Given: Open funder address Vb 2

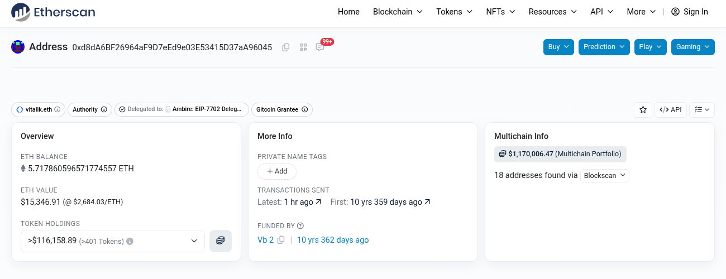Looking at the screenshot, I should [x=266, y=240].
